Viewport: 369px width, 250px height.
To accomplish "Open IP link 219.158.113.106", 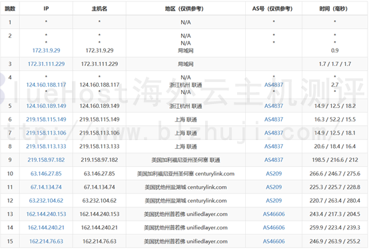I will 46,133.
